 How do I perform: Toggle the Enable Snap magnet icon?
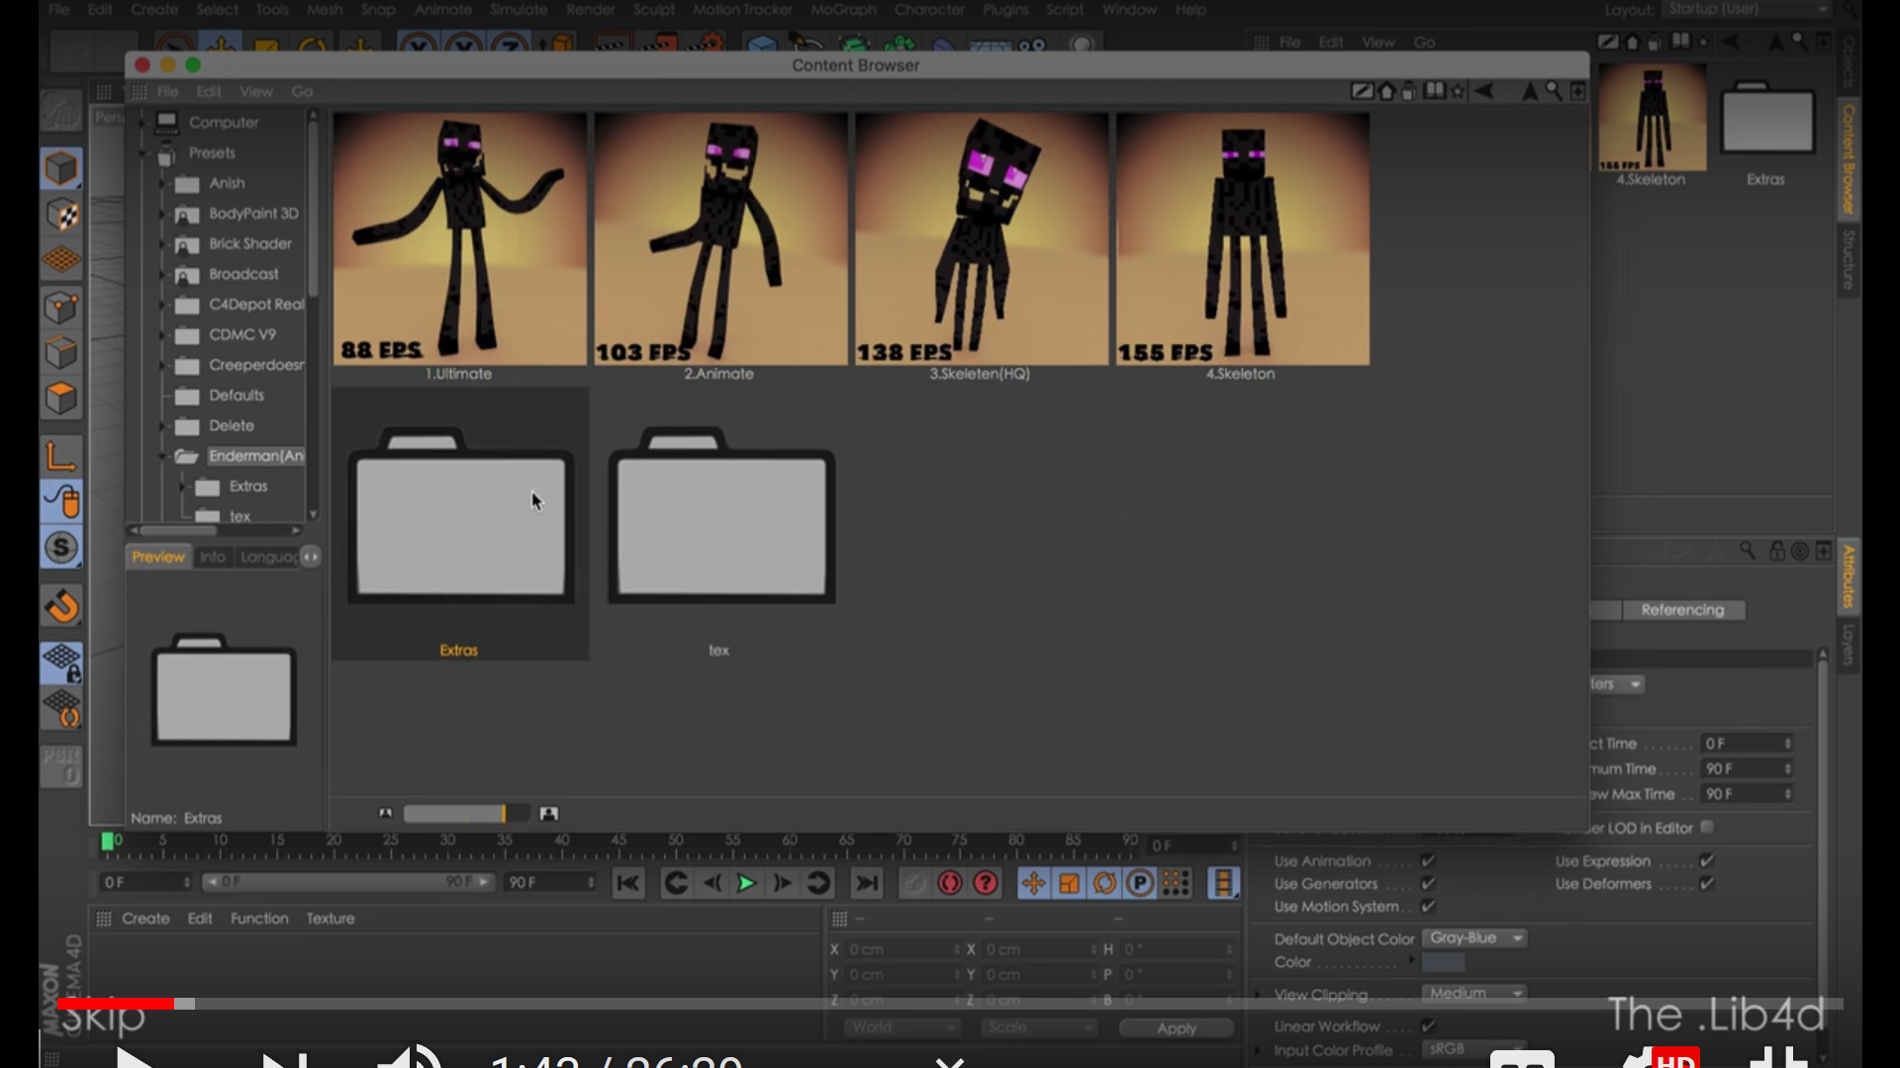[61, 606]
